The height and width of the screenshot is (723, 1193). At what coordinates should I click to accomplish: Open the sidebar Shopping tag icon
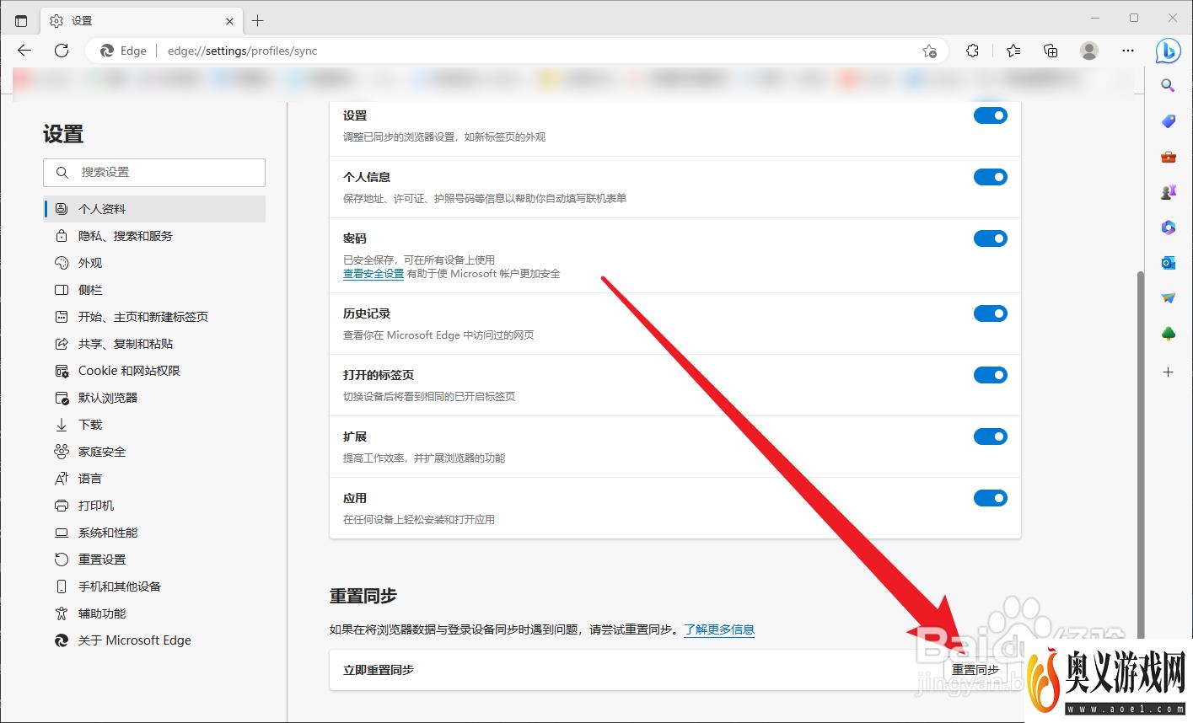(x=1168, y=121)
